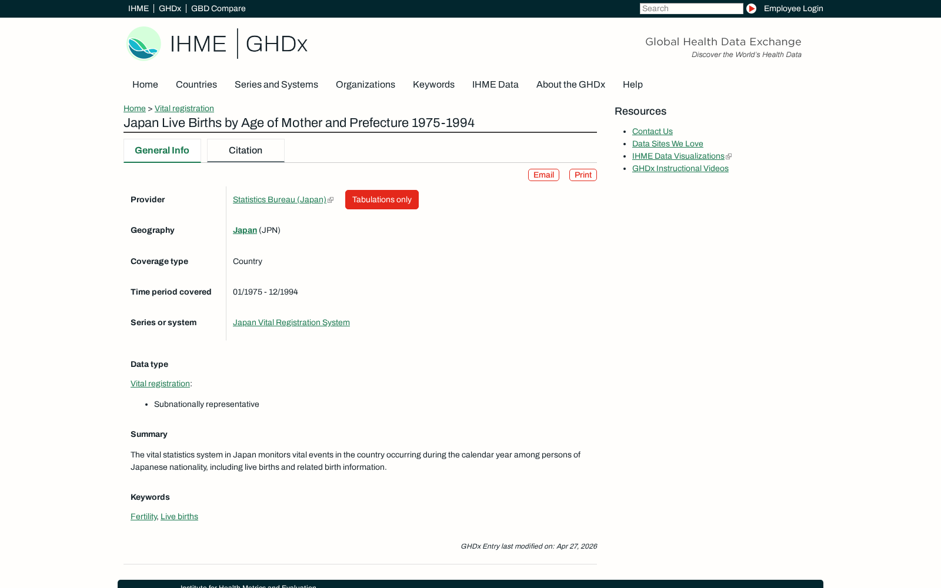Click the Global Health Data Exchange tagline
The image size is (941, 588).
point(723,42)
